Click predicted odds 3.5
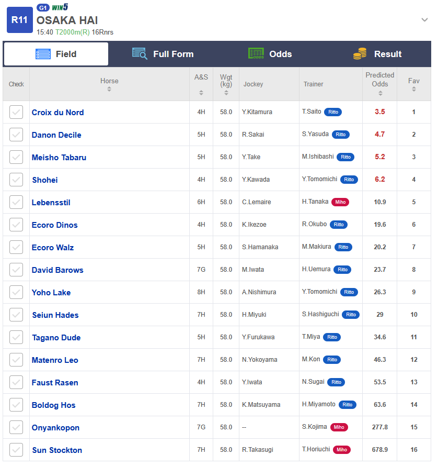The height and width of the screenshot is (466, 438). (380, 112)
